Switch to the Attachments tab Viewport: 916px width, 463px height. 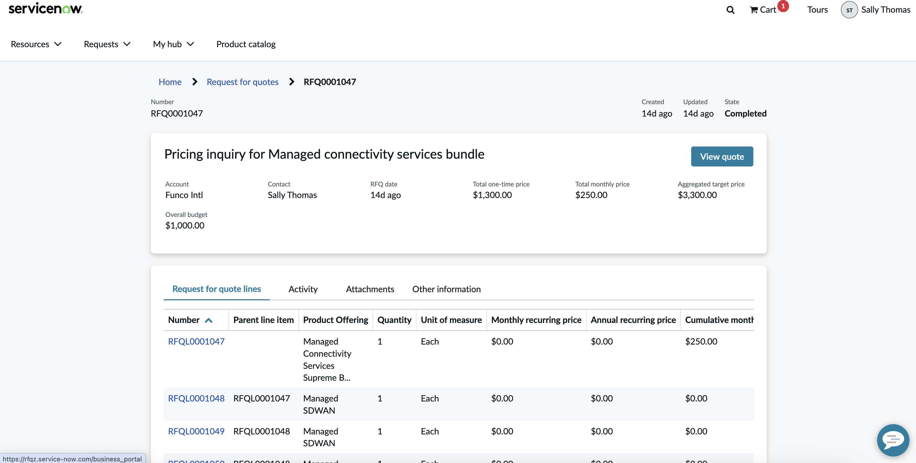(370, 289)
